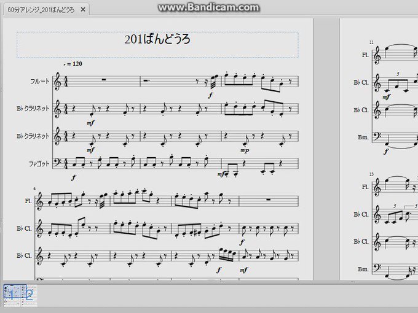Open page 1 in the navigator
Viewport: 418px width, 313px height.
point(12,295)
